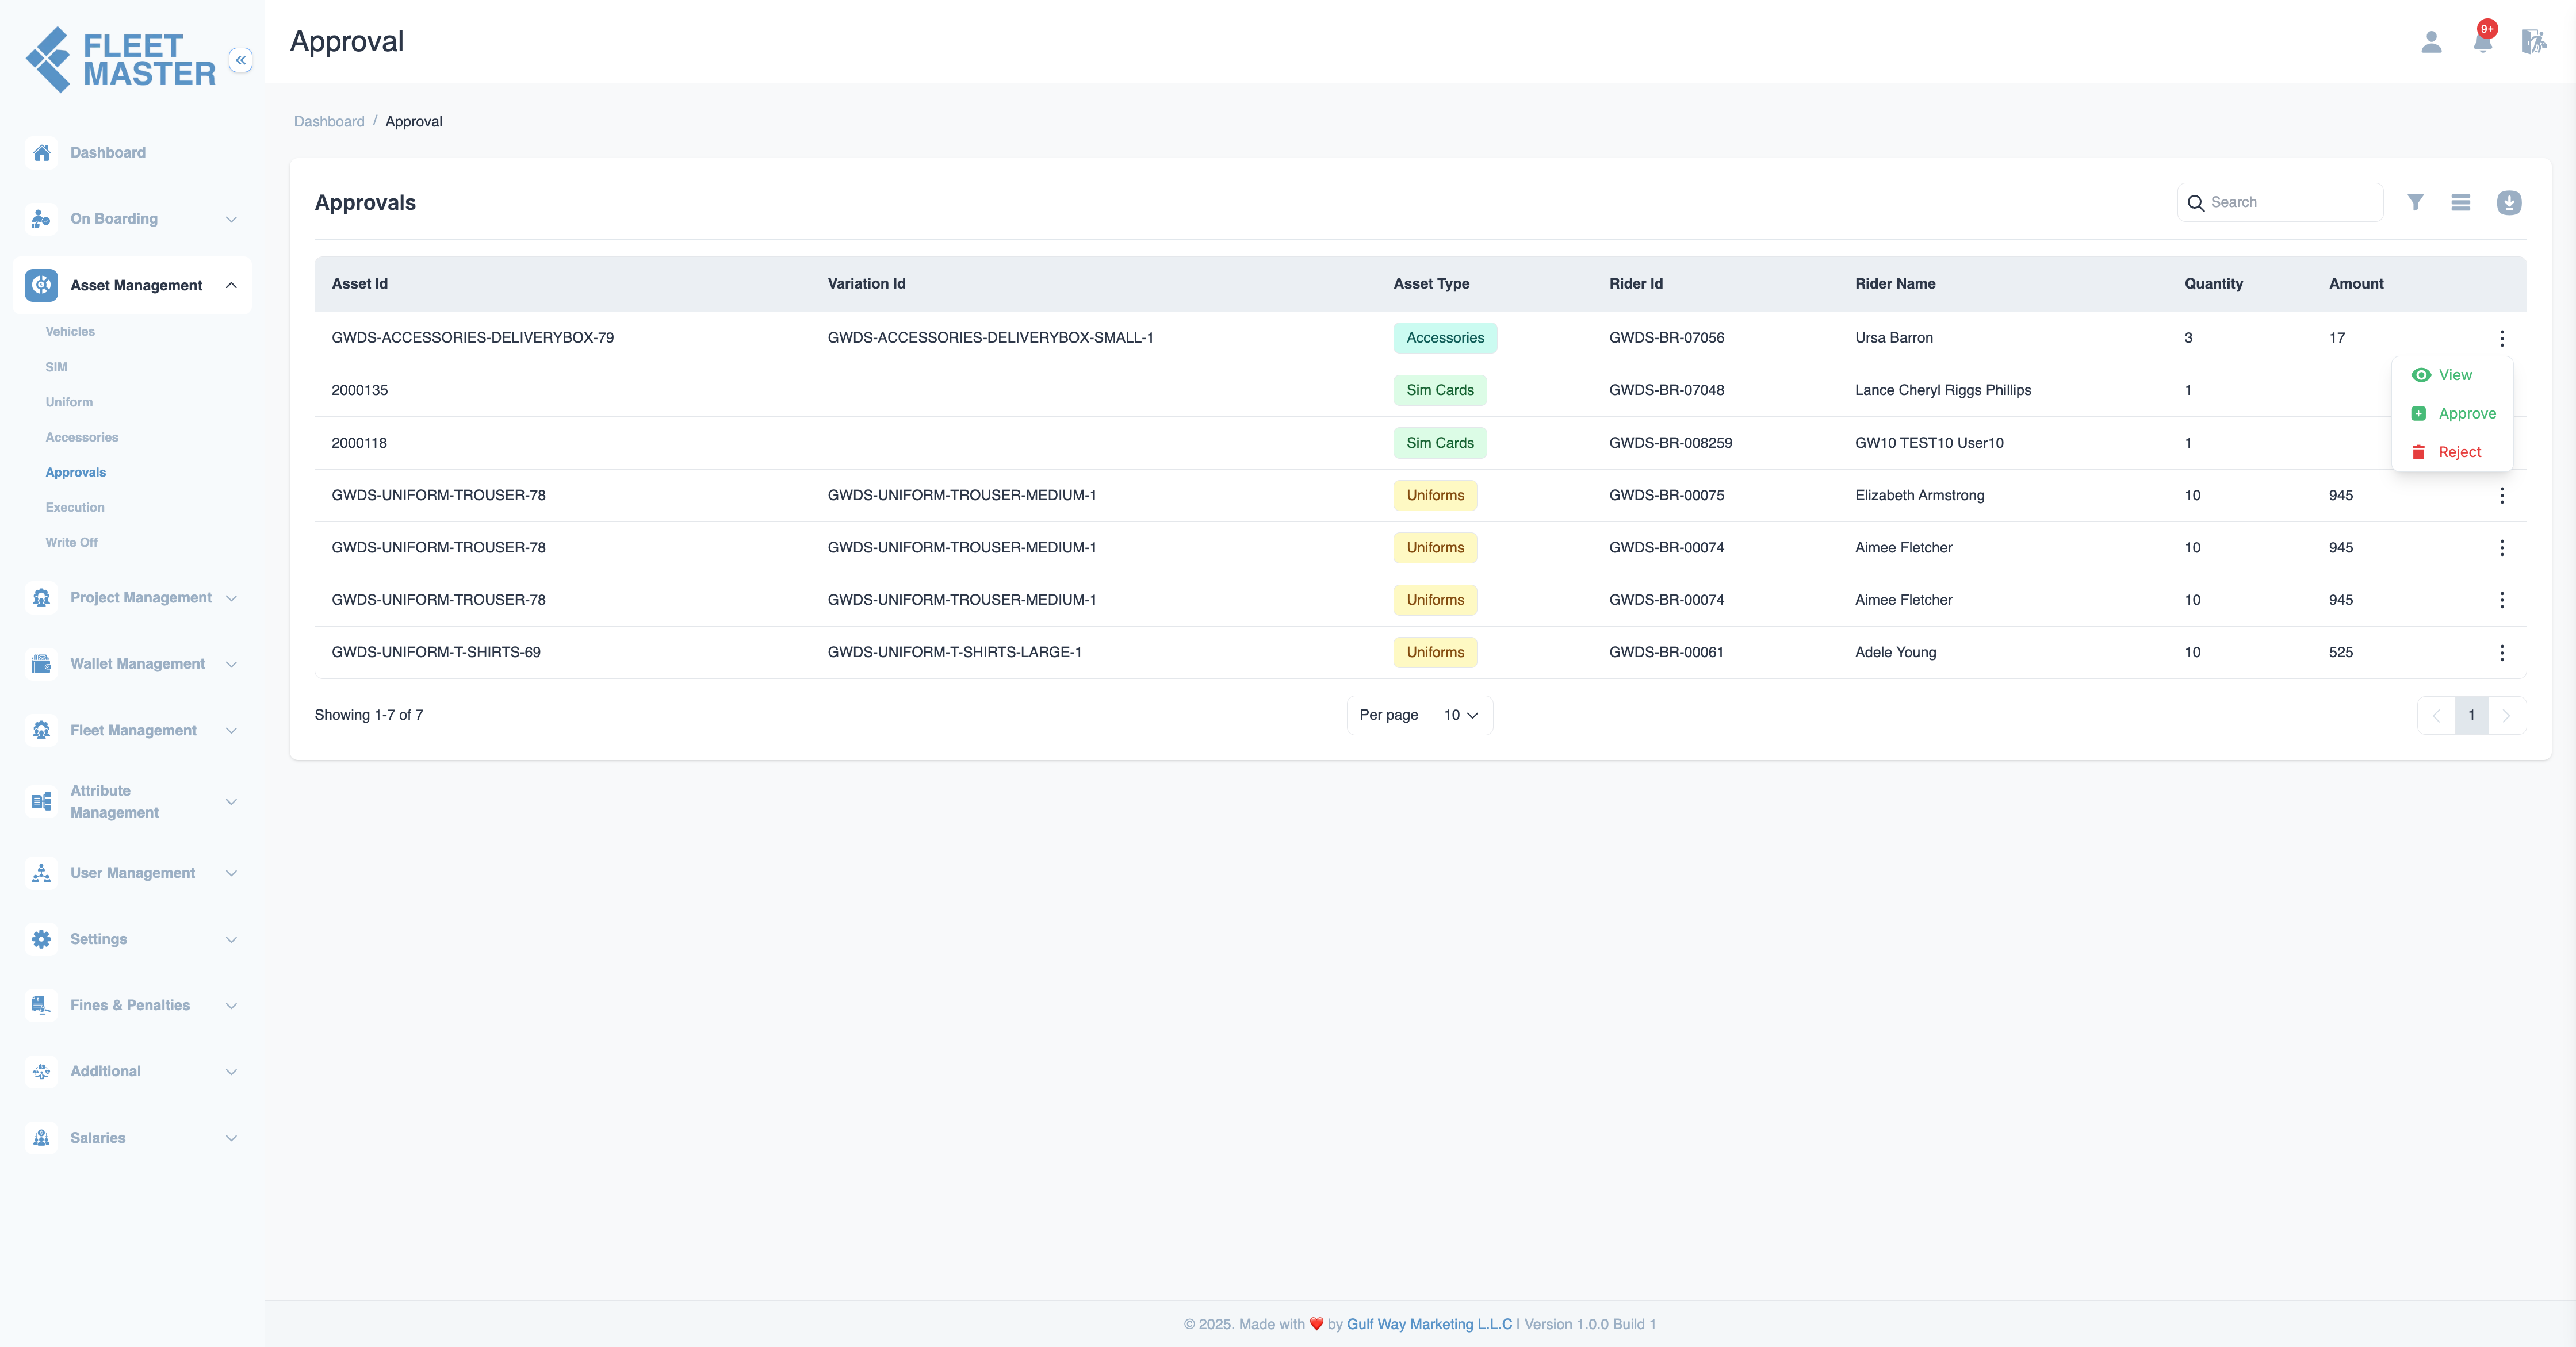Open Write Off in the sidebar submenu
Viewport: 2576px width, 1347px height.
tap(72, 543)
